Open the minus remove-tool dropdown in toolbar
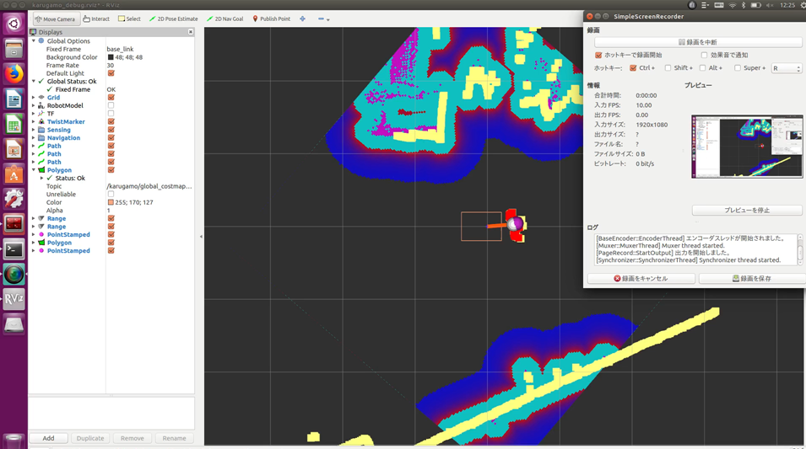The height and width of the screenshot is (449, 806). (323, 19)
